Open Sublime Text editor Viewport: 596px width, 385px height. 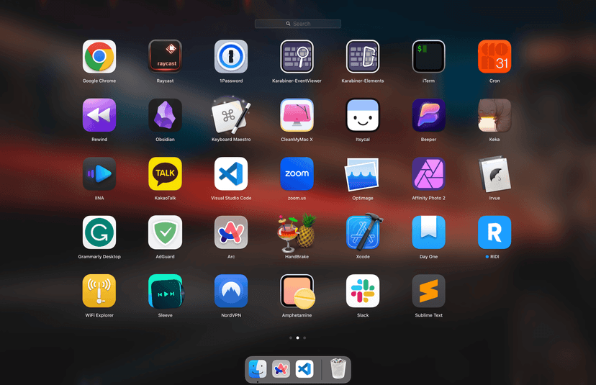click(x=428, y=291)
